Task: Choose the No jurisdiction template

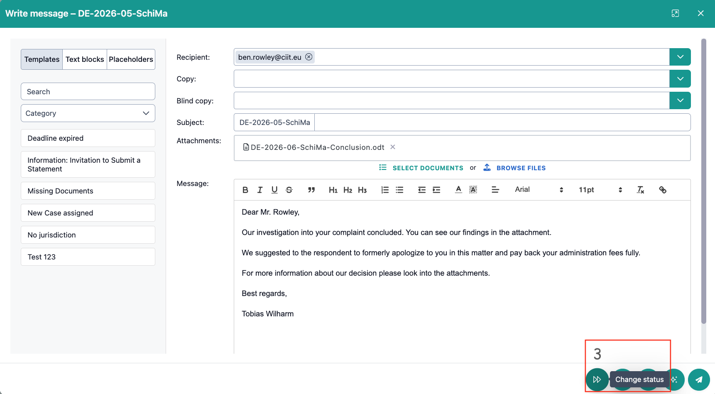Action: (88, 235)
